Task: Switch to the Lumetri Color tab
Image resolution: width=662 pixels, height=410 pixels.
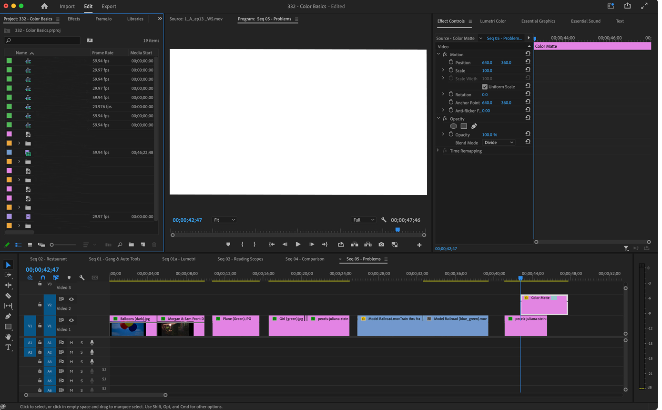Action: pos(493,21)
